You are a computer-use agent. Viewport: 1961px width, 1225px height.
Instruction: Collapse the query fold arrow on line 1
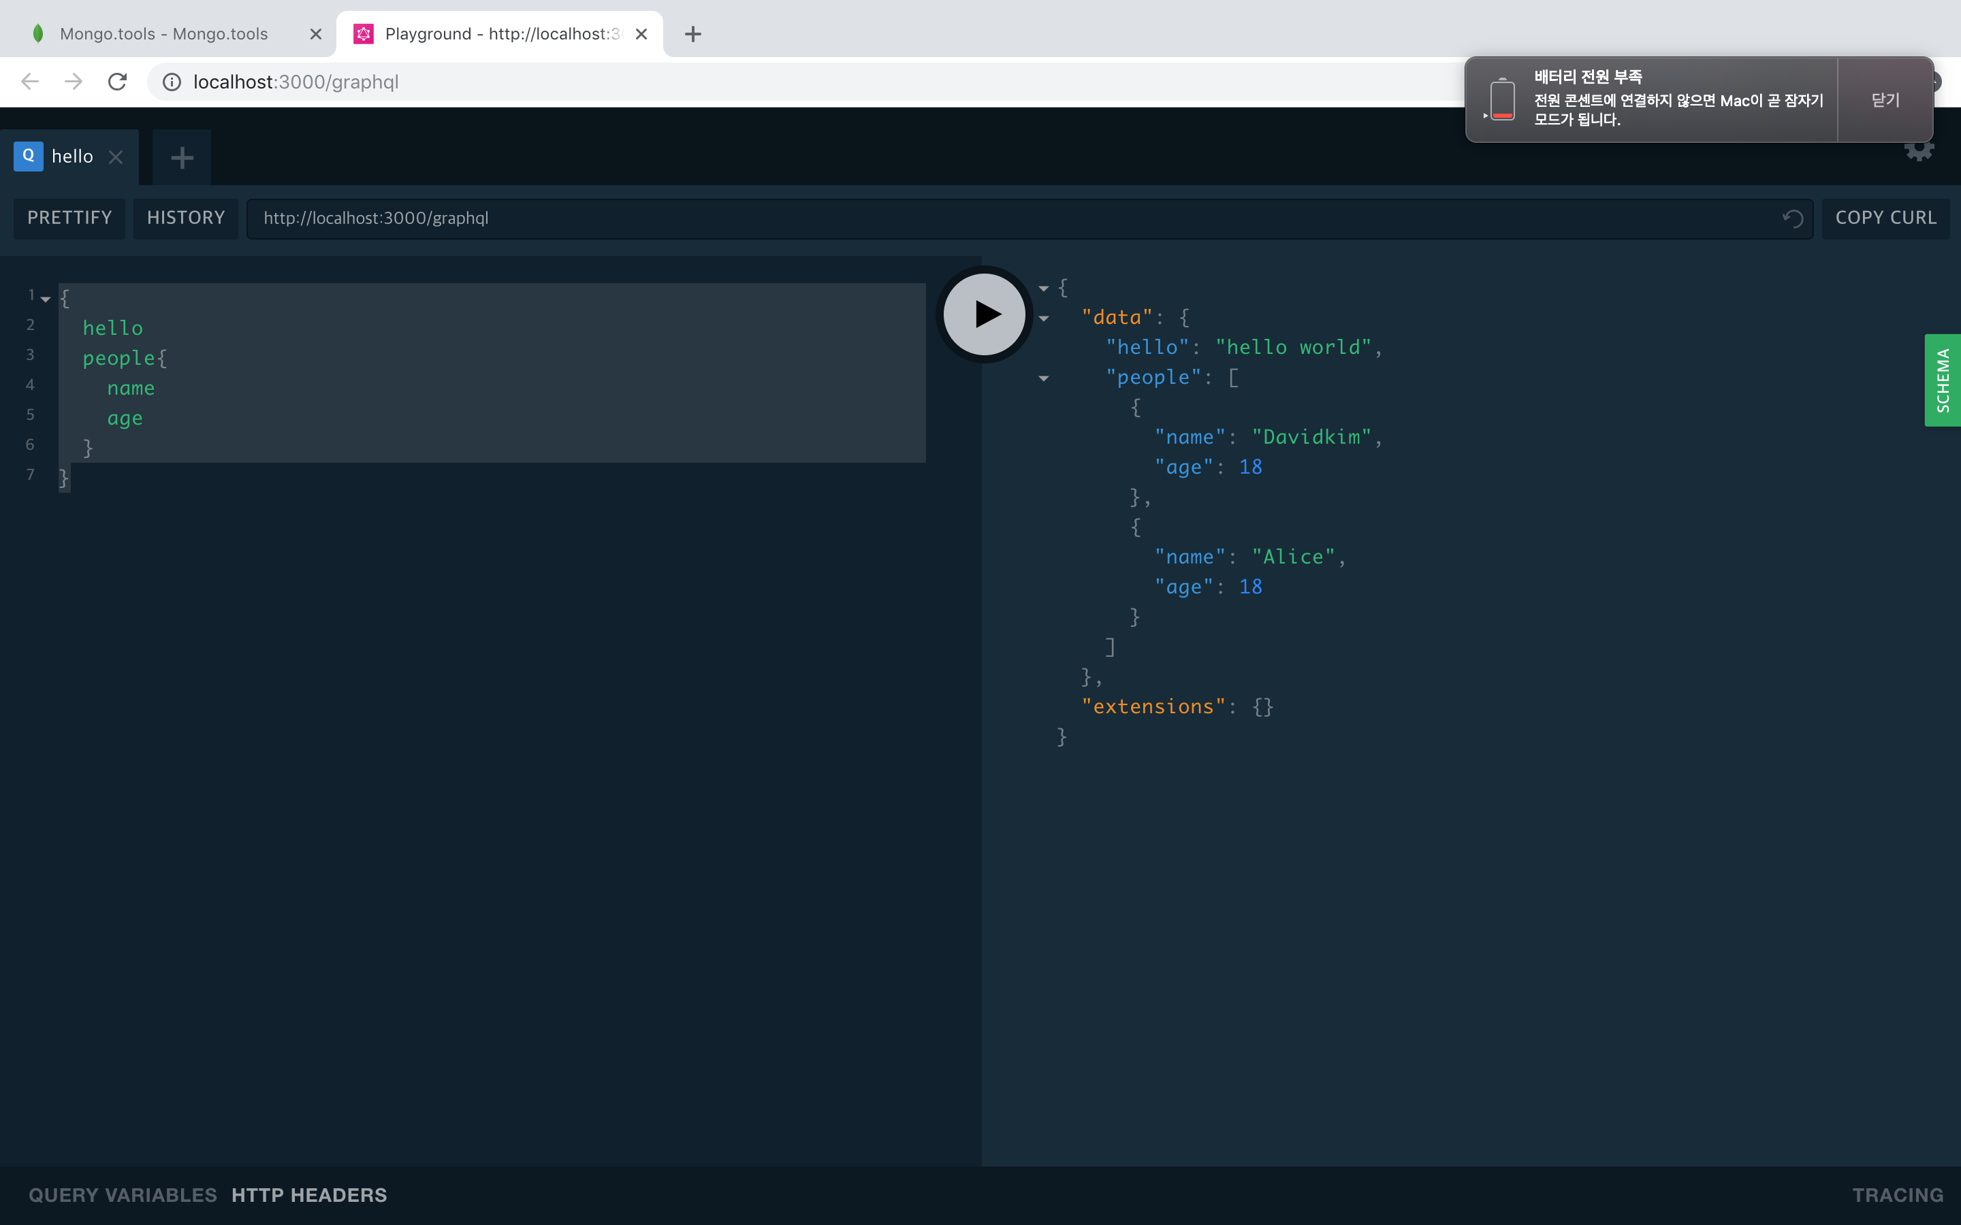pyautogui.click(x=46, y=299)
